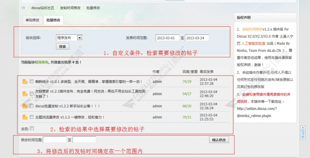Click reply count 70/21
Viewport: 310px width, 158px height.
click(187, 117)
